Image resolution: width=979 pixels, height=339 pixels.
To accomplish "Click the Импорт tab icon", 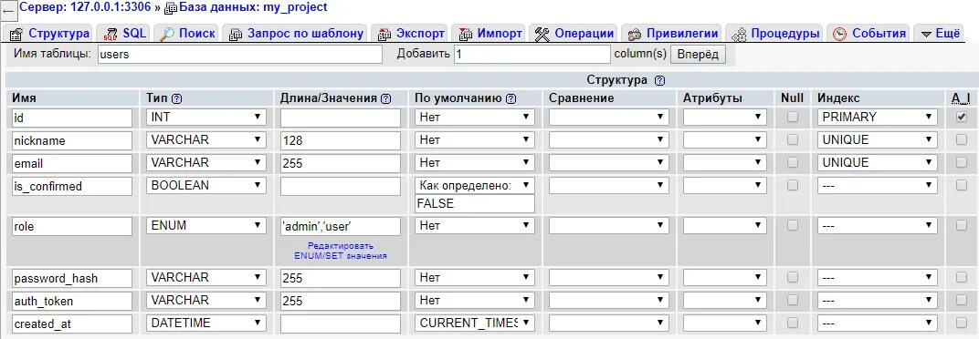I will pos(465,35).
